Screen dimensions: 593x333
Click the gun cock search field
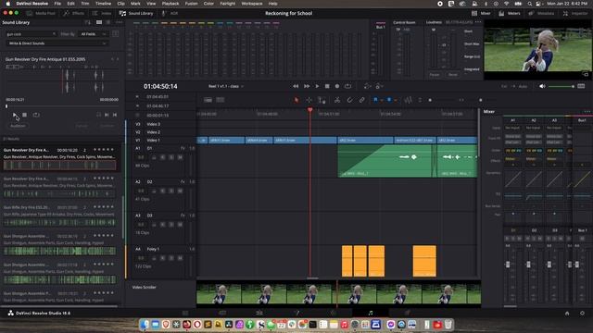(x=31, y=34)
